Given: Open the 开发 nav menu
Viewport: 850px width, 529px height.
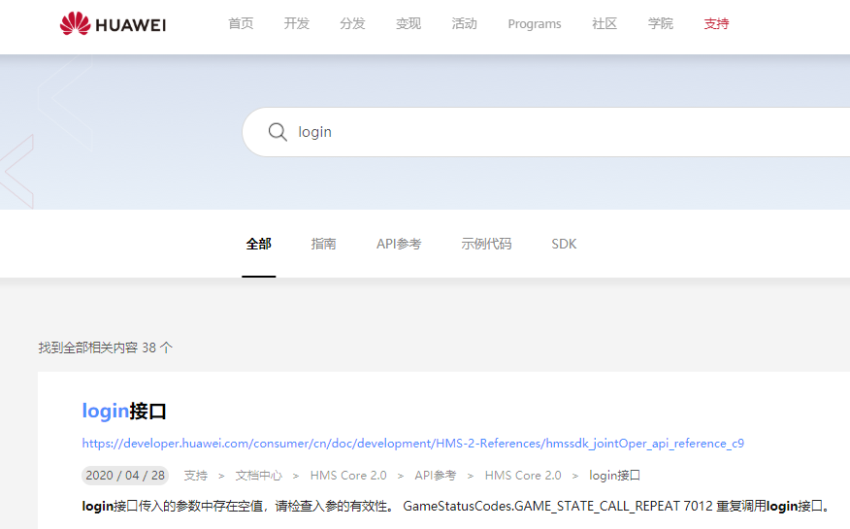Looking at the screenshot, I should (297, 24).
